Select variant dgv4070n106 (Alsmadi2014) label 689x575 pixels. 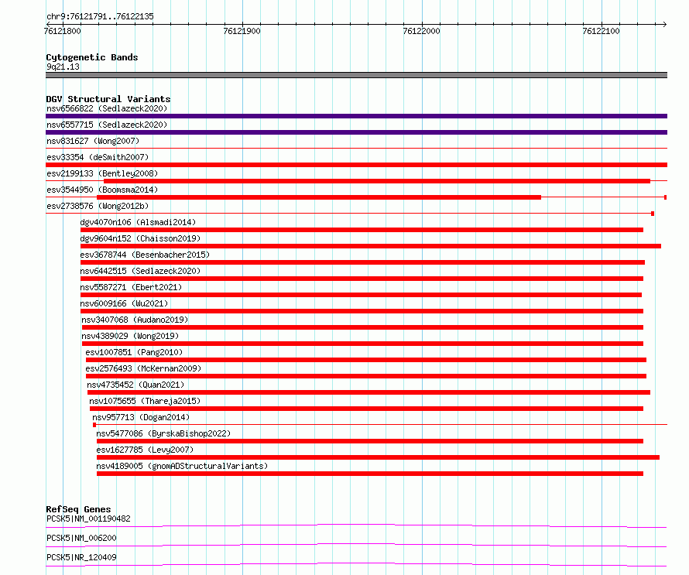138,222
